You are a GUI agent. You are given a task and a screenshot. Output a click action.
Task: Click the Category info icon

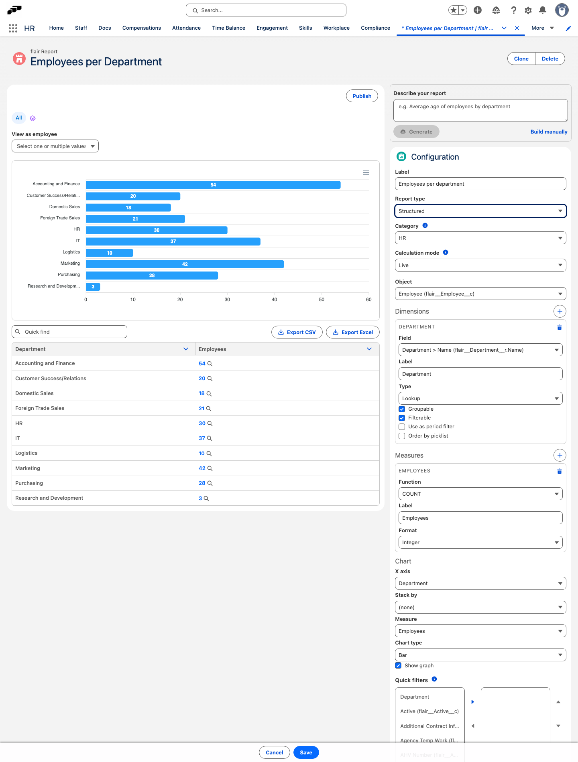coord(425,225)
